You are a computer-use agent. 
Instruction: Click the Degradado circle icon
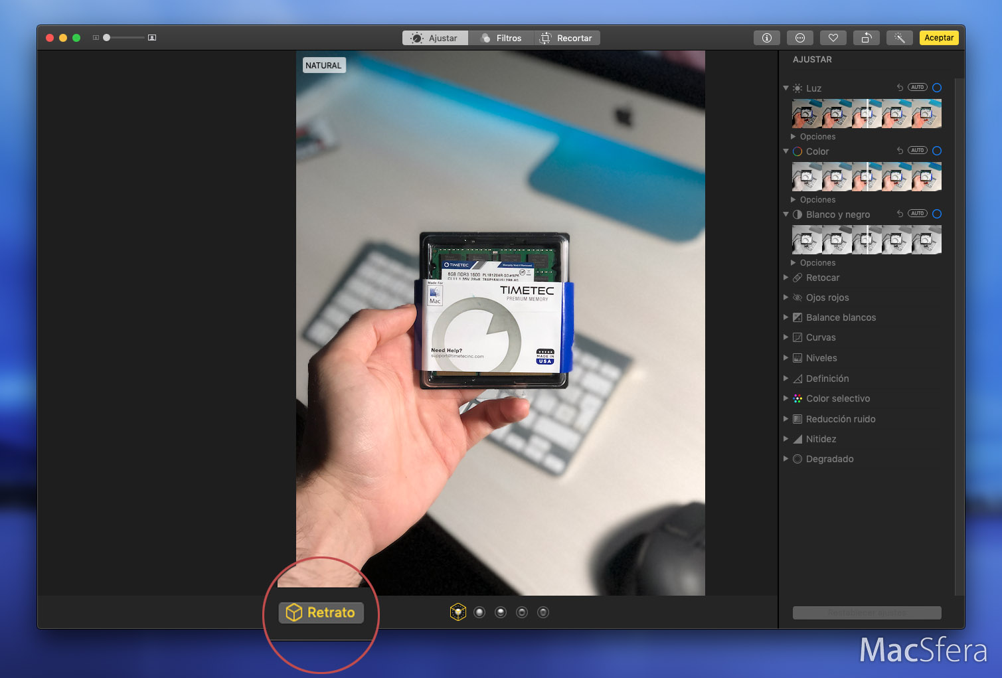click(797, 459)
